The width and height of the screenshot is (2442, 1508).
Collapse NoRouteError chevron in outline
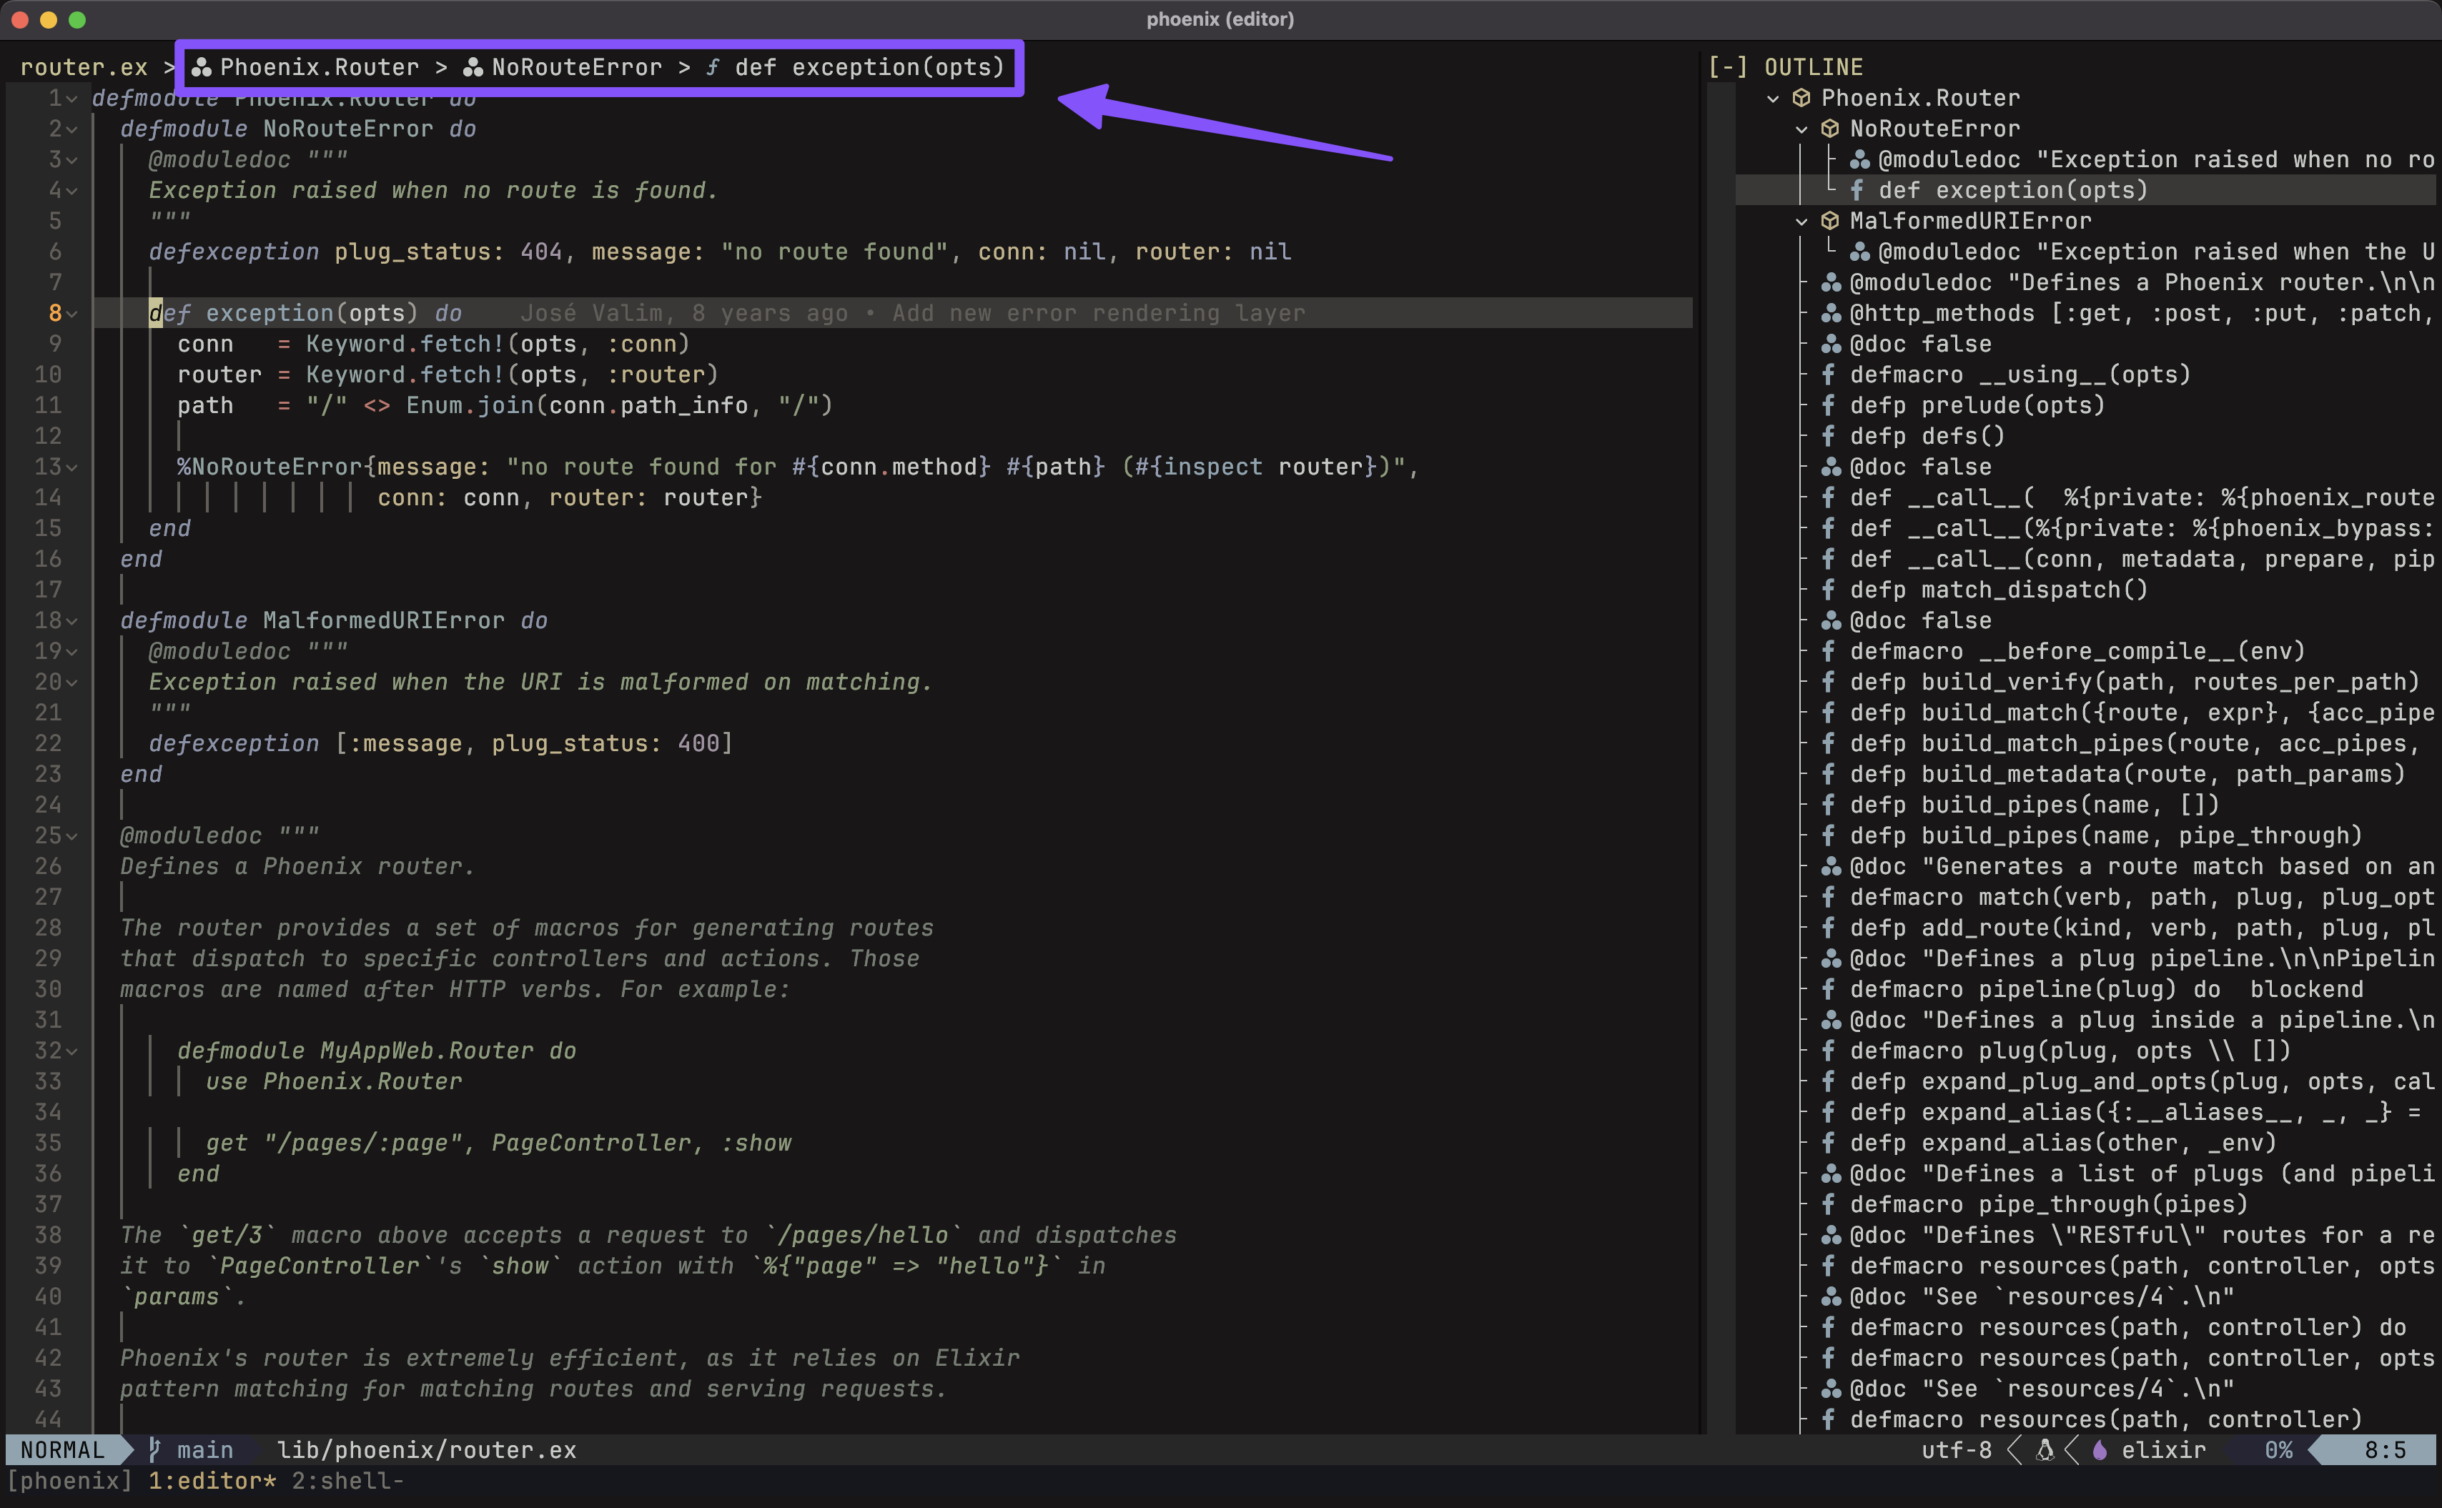click(1801, 129)
